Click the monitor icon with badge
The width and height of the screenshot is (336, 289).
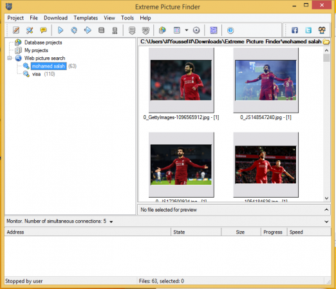tap(145, 30)
